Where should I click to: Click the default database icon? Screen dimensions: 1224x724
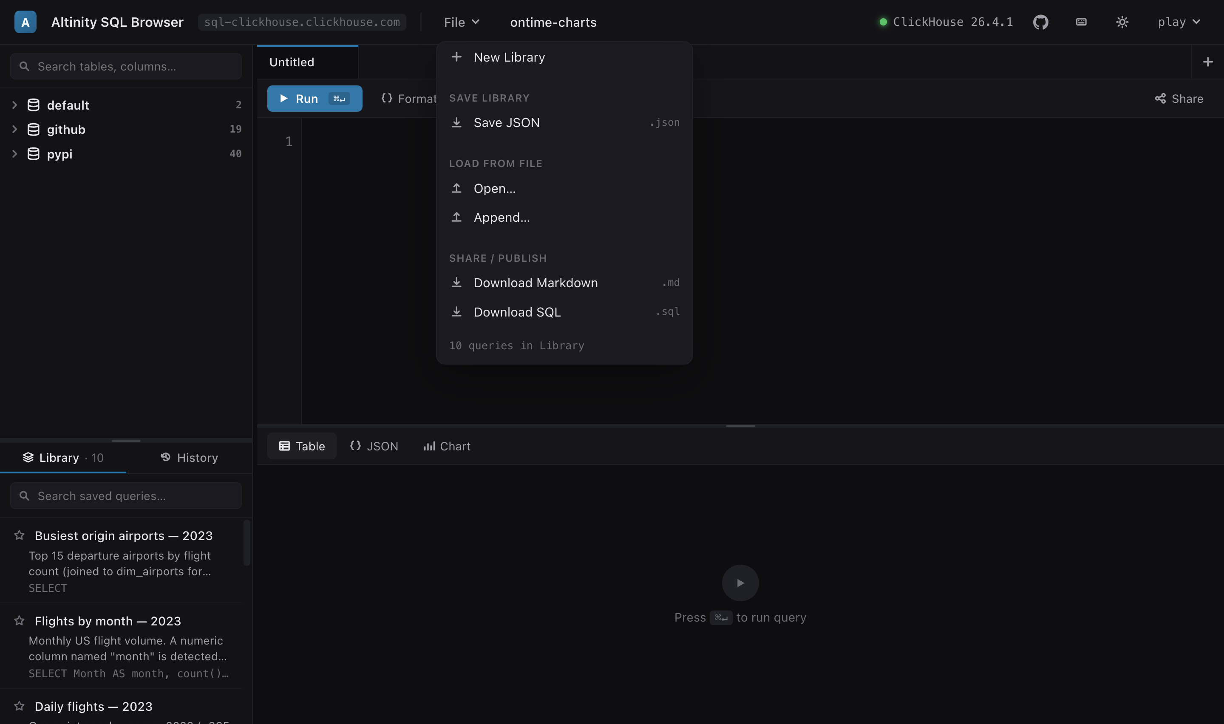click(x=33, y=105)
